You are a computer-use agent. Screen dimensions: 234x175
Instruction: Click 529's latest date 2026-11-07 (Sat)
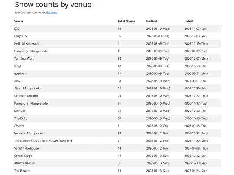point(195,29)
